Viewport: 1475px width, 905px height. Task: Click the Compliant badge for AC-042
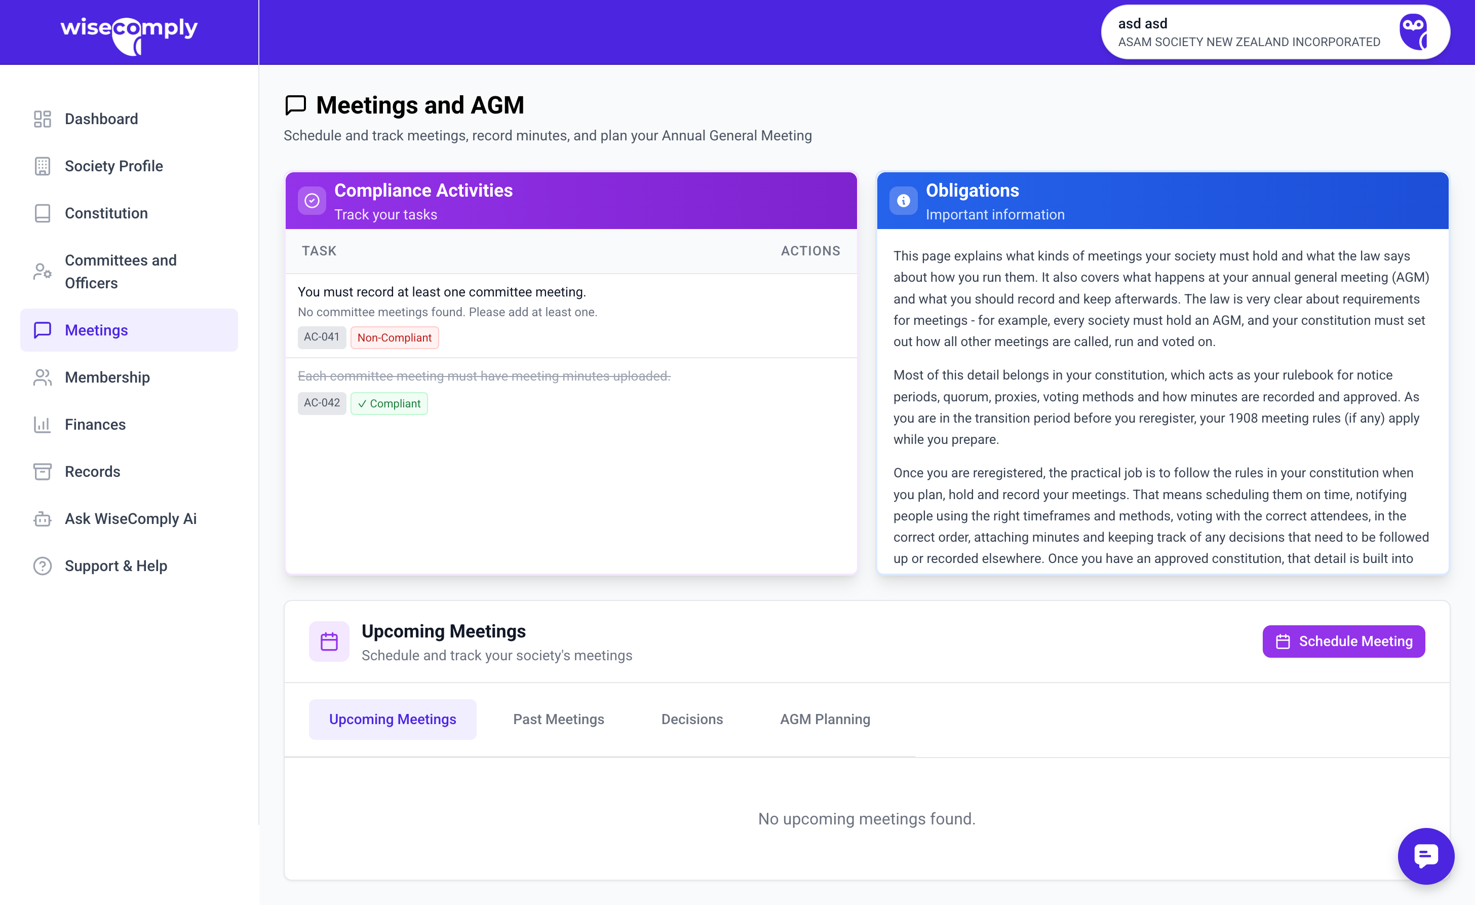click(x=389, y=403)
